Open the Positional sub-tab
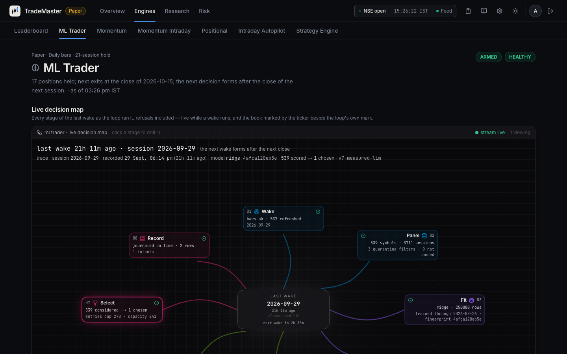This screenshot has height=354, width=567. [x=215, y=31]
